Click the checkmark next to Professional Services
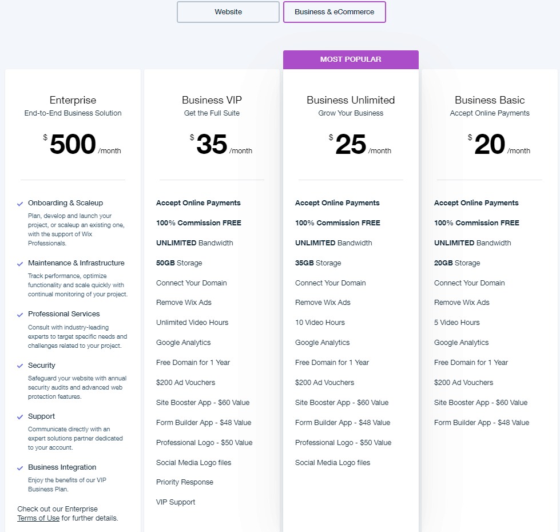The height and width of the screenshot is (532, 560). [x=20, y=315]
